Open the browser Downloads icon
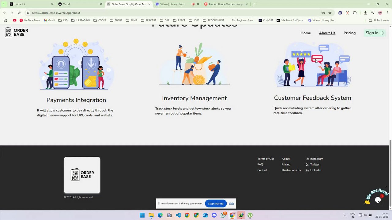The image size is (392, 220). [x=365, y=13]
